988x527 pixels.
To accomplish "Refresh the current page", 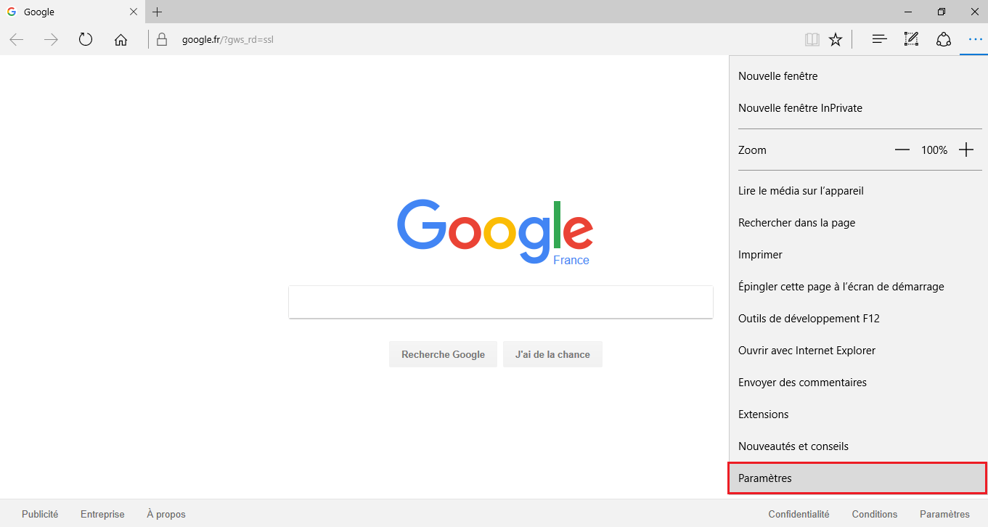I will click(86, 39).
